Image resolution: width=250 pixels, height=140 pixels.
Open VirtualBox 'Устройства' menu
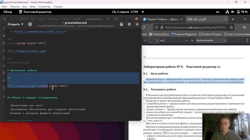click(44, 7)
